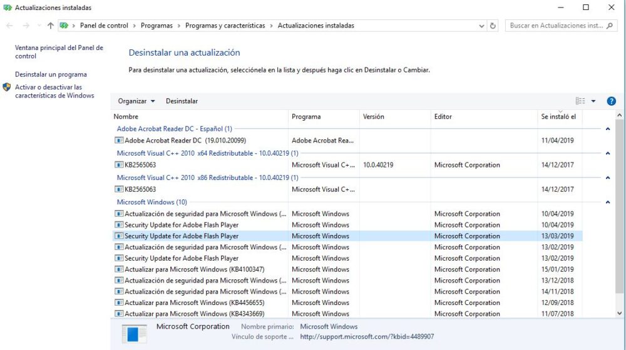This screenshot has width=626, height=350.
Task: Select Actualización de seguridad dated 14/11/2018
Action: [347, 292]
